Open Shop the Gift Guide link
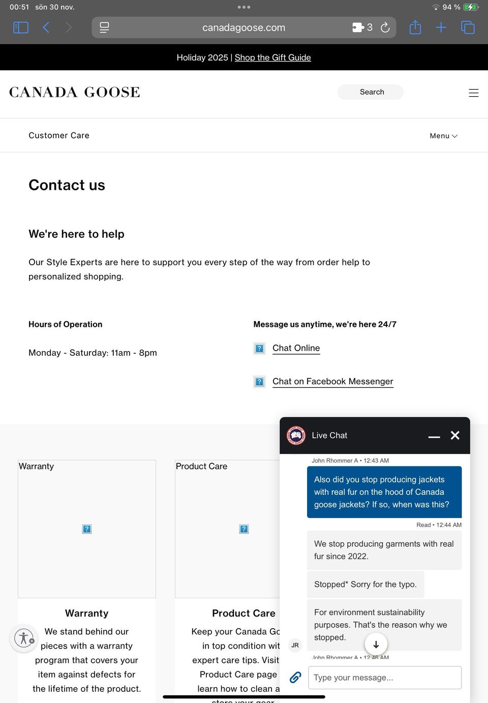This screenshot has height=703, width=488. coord(272,58)
